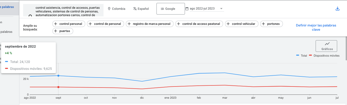Image resolution: width=347 pixels, height=105 pixels.
Task: Edit the keywords search input field
Action: pos(63,10)
